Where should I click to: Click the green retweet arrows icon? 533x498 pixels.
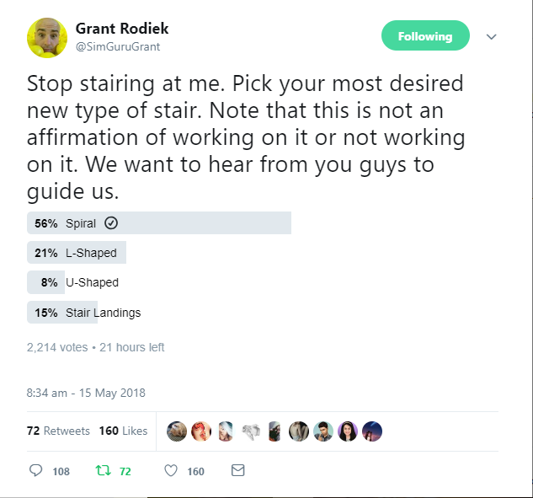click(x=103, y=470)
